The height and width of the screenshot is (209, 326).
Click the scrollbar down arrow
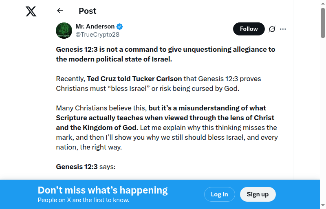[323, 205]
